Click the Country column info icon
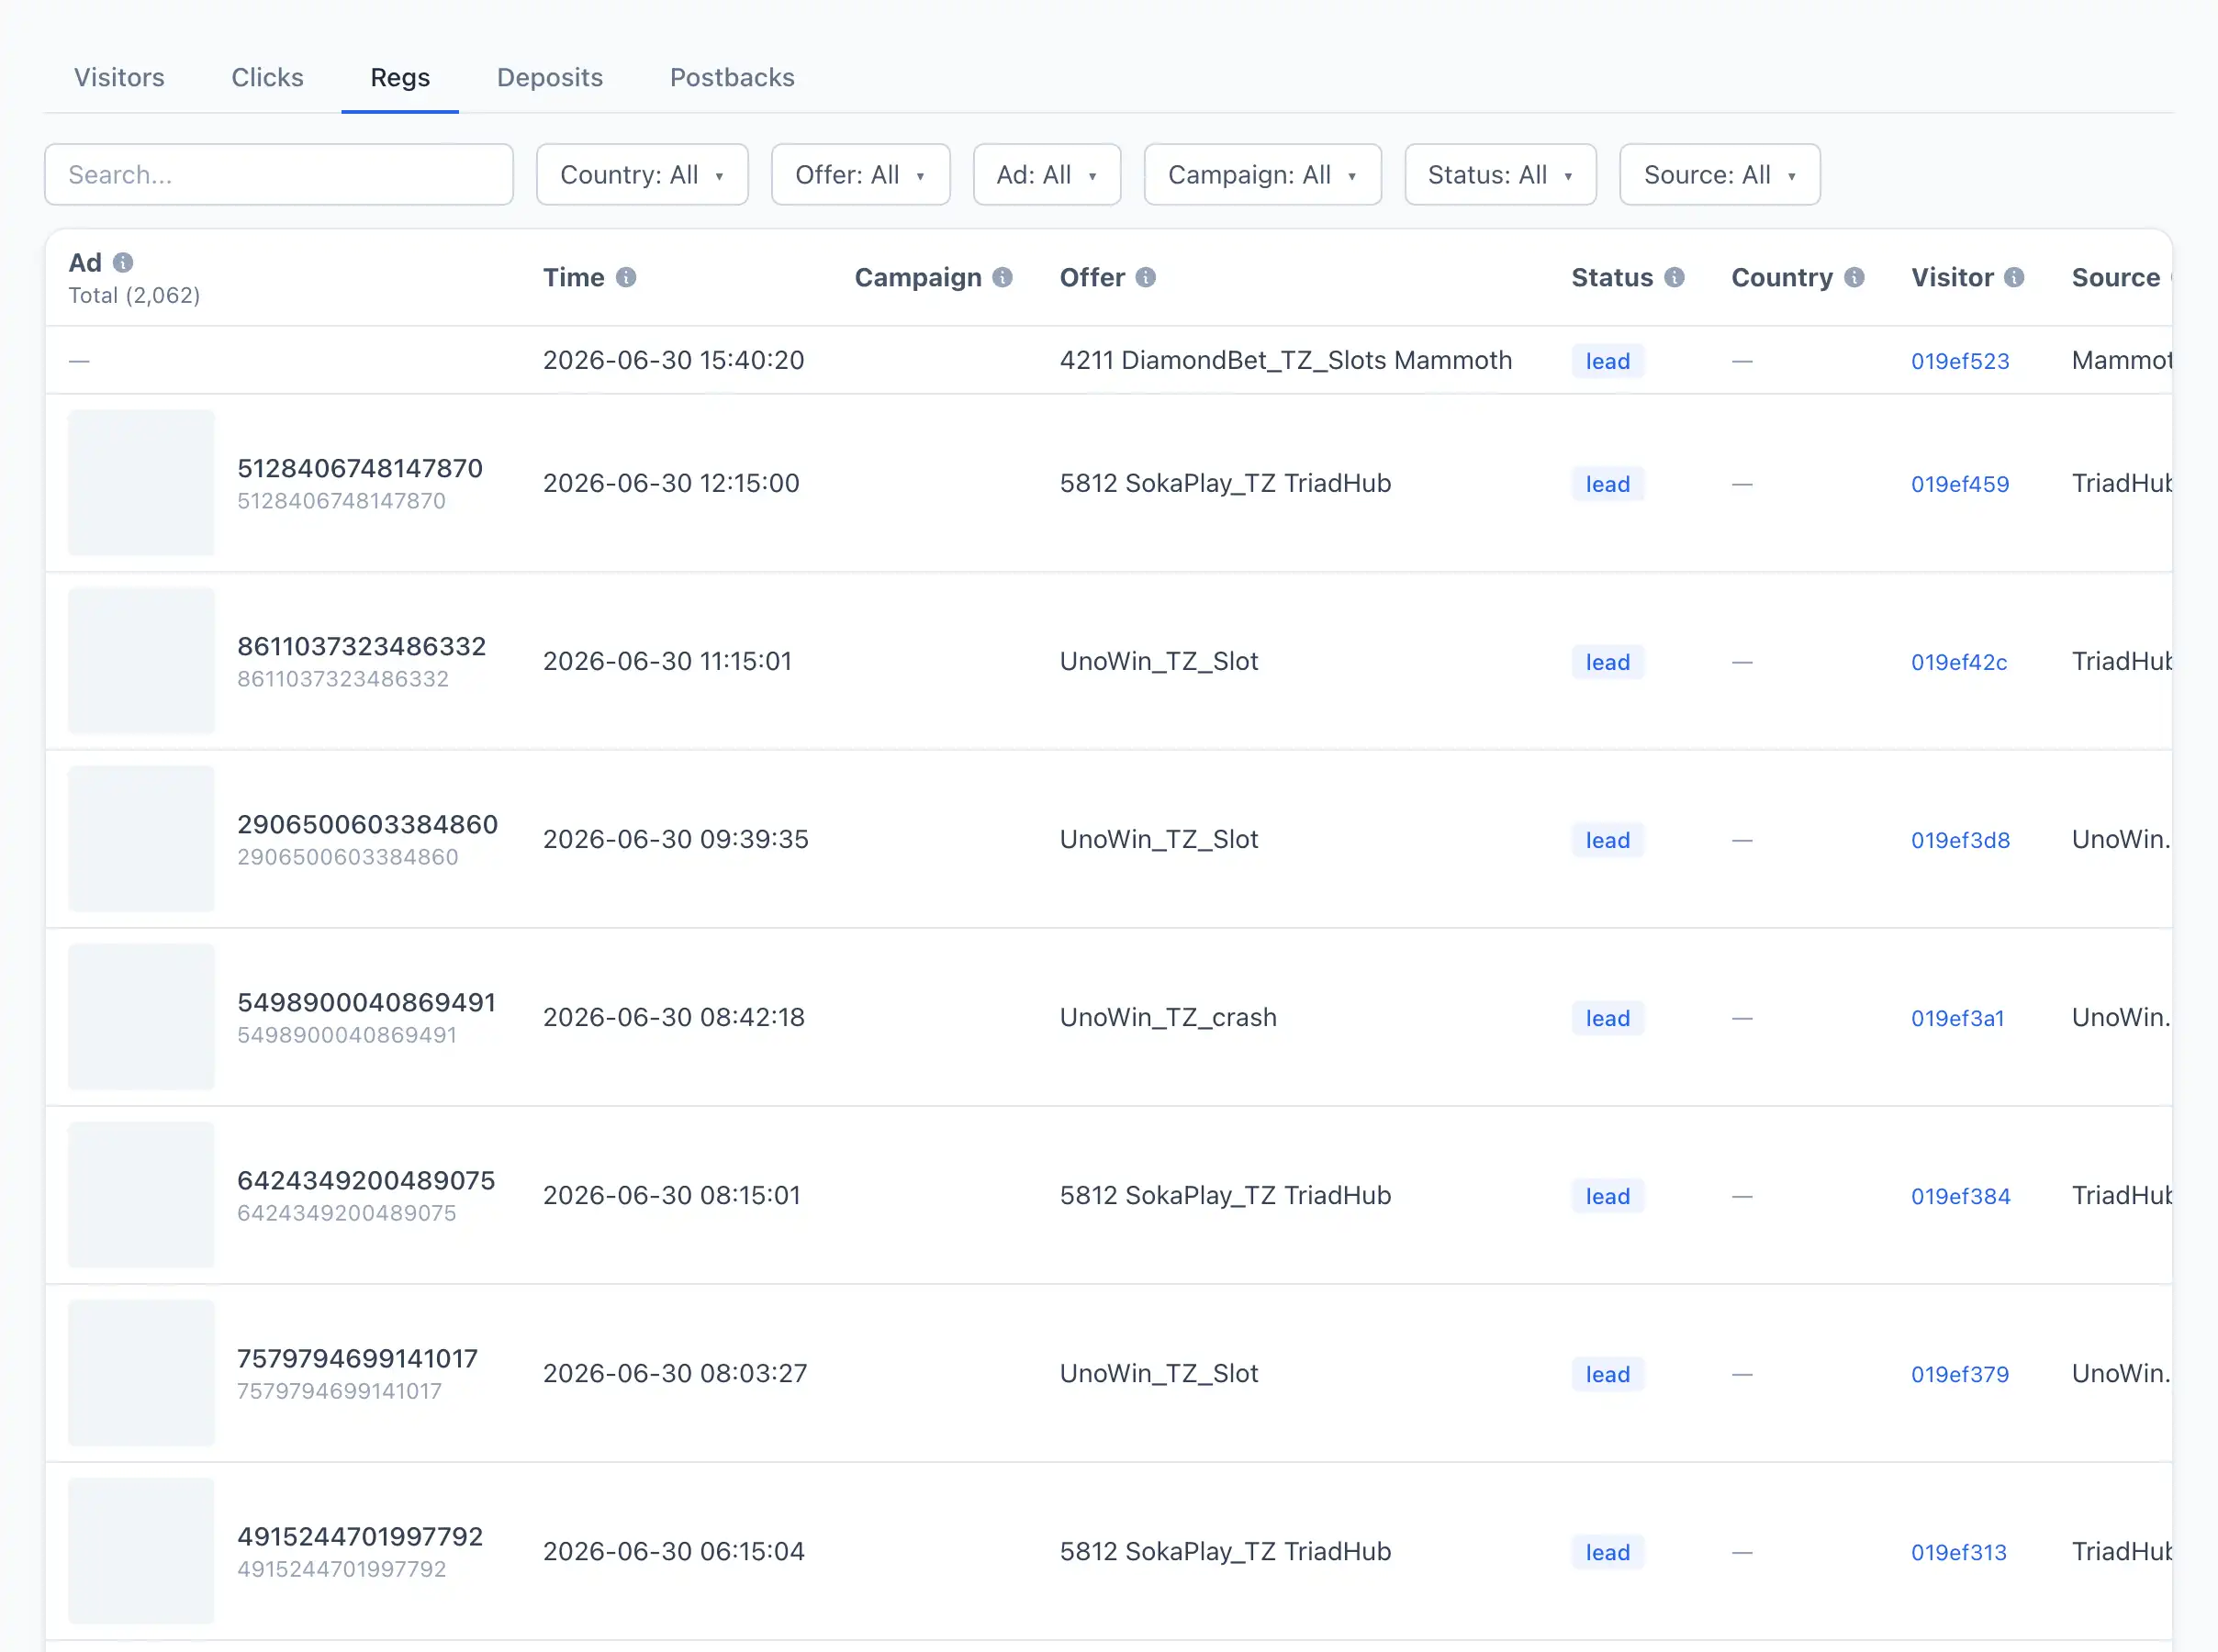The image size is (2218, 1652). (x=1854, y=277)
